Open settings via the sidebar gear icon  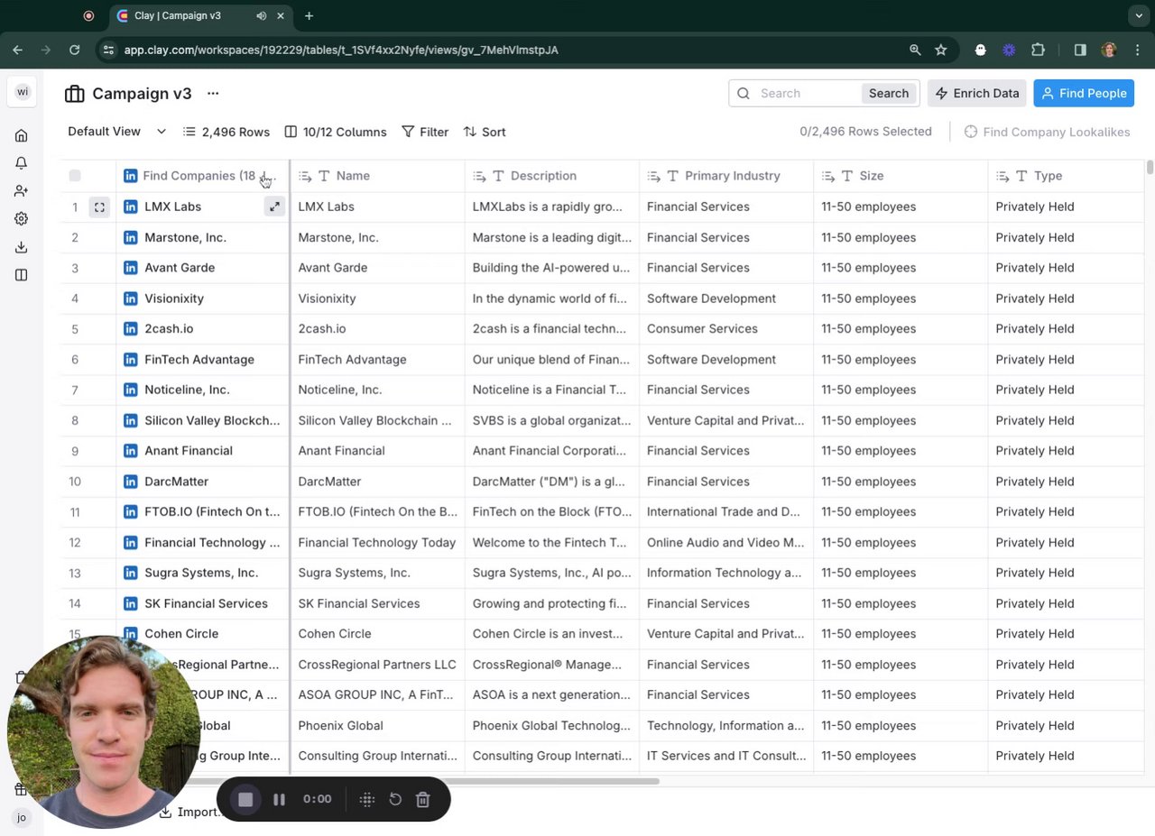pyautogui.click(x=21, y=219)
